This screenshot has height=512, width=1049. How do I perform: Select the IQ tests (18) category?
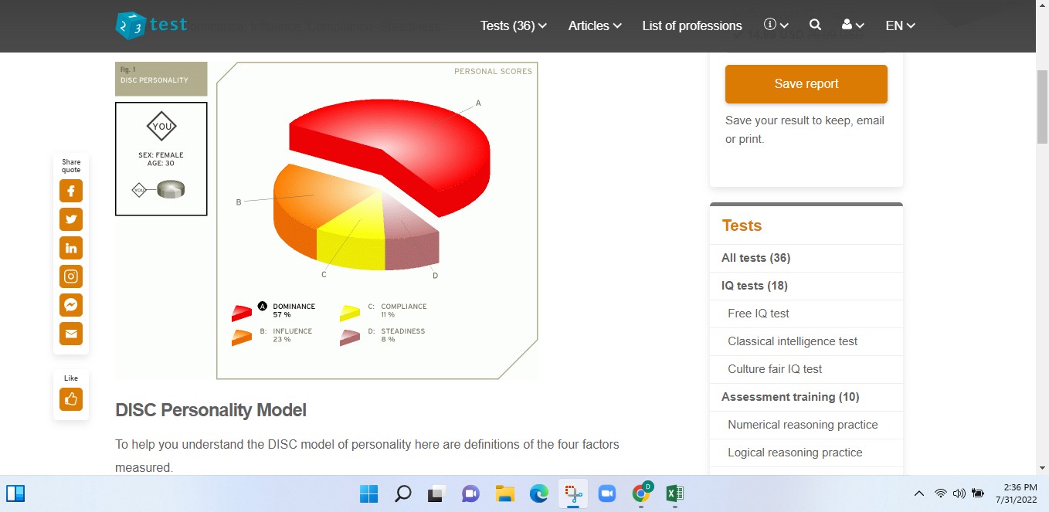[x=753, y=286]
